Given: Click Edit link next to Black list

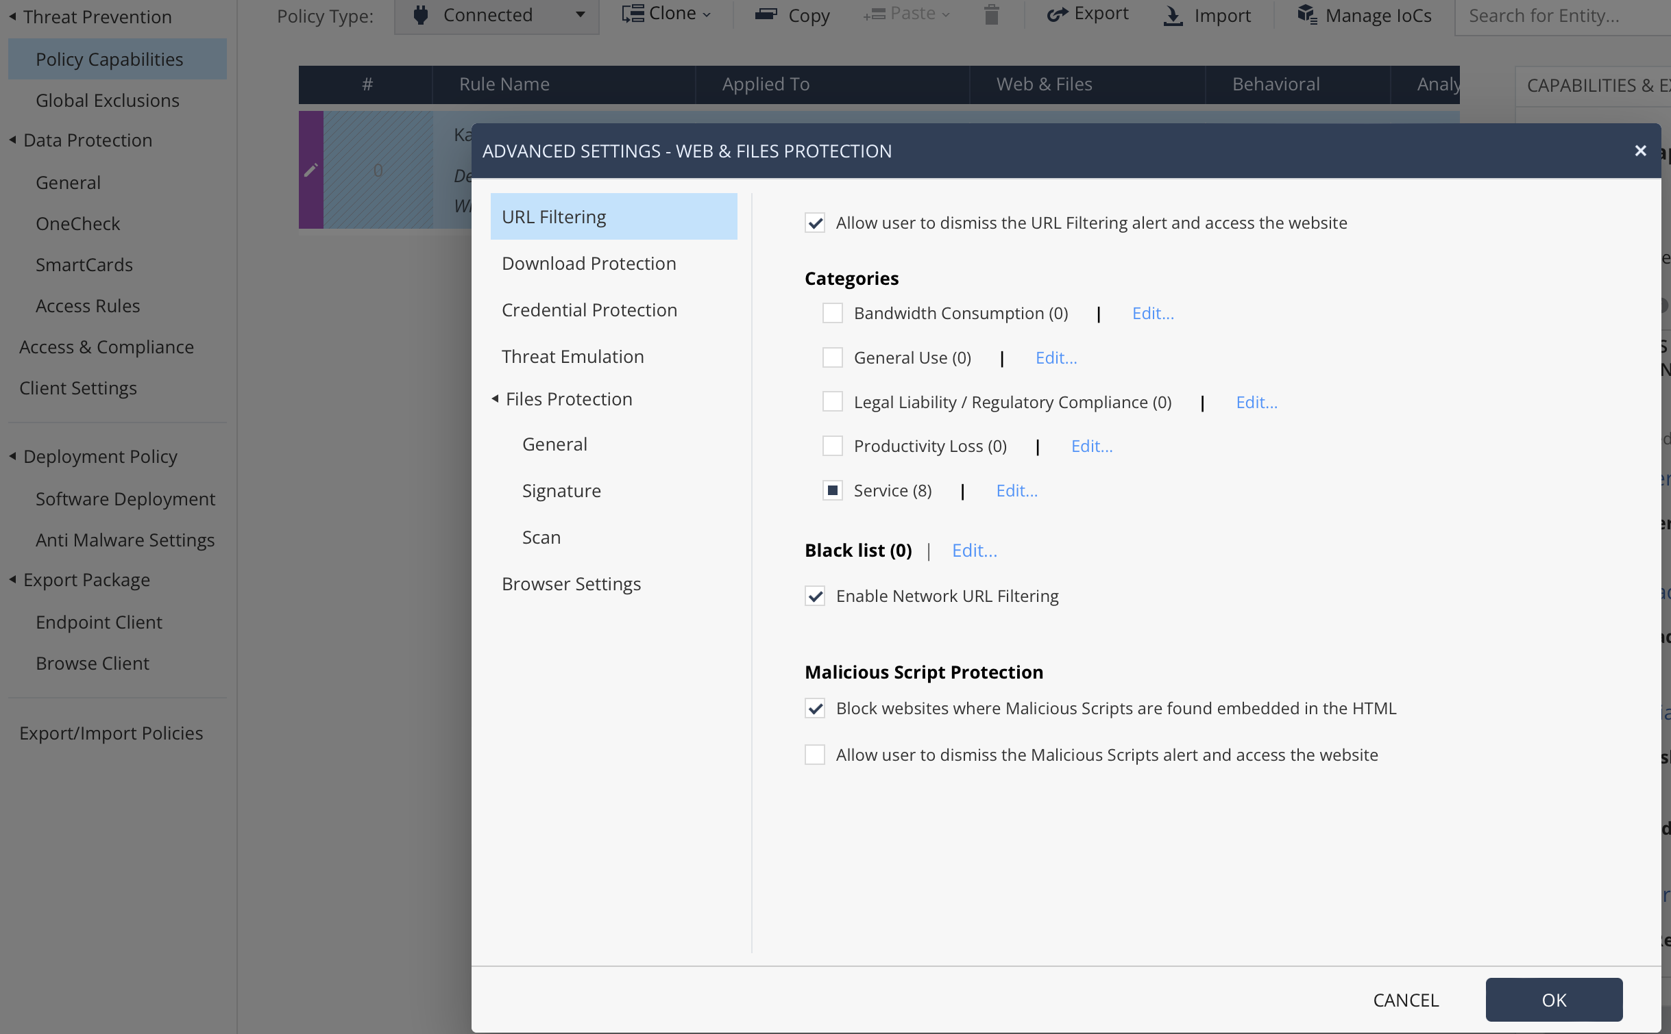Looking at the screenshot, I should point(974,551).
